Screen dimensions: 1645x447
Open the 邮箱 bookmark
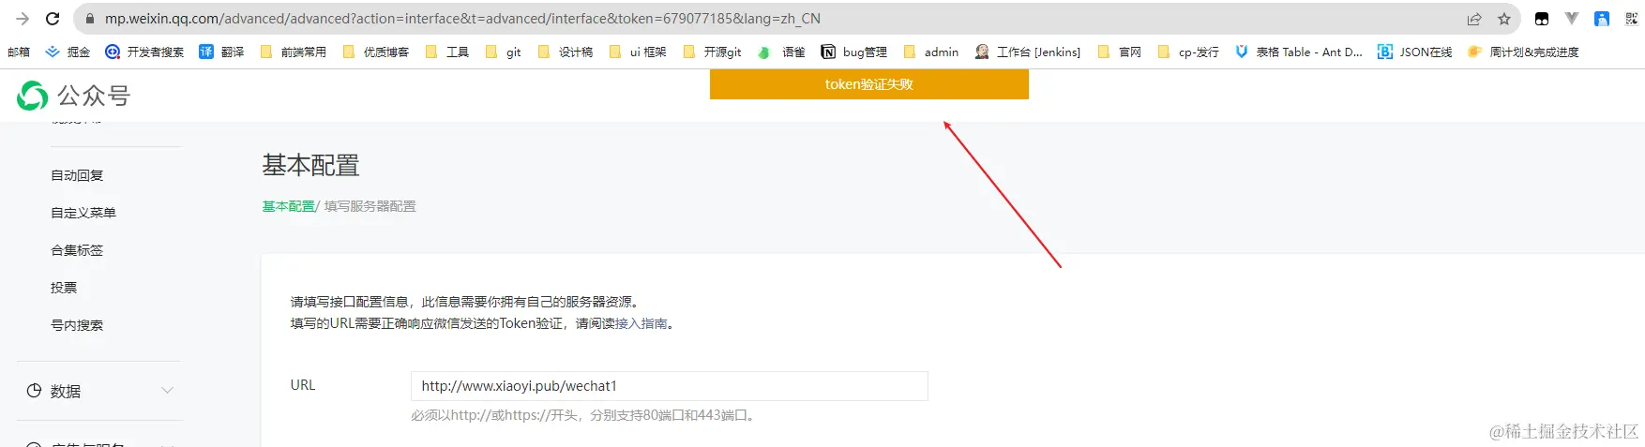[19, 52]
